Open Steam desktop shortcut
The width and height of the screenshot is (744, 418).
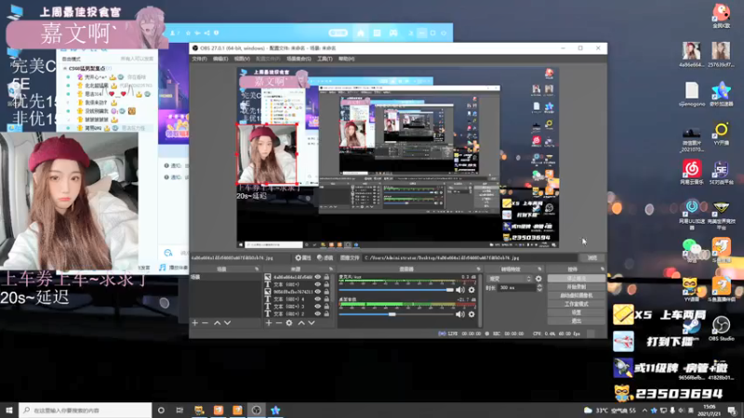click(691, 328)
